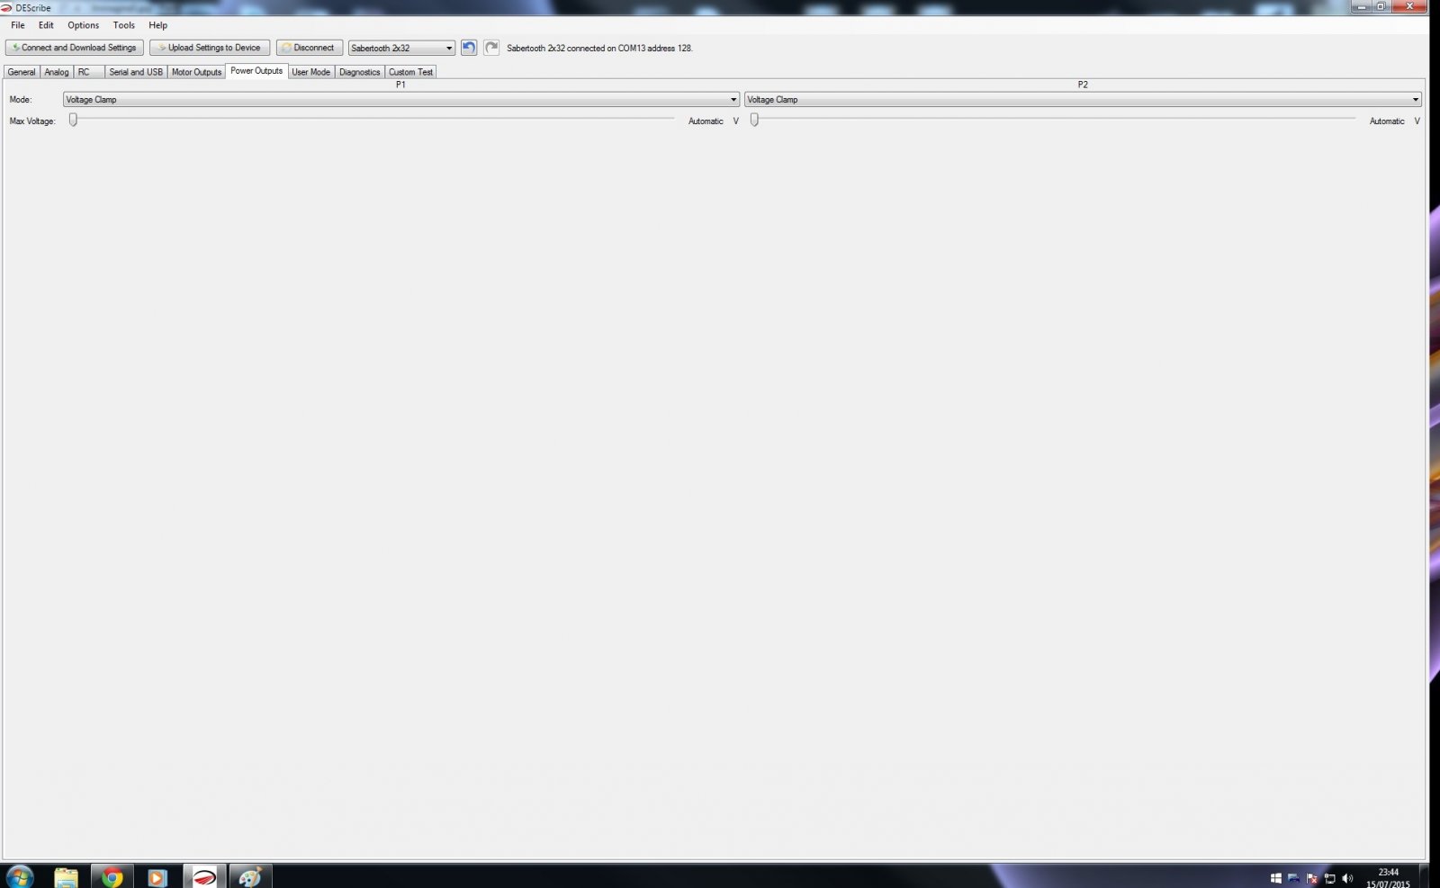Open the Tools menu
This screenshot has width=1440, height=888.
click(124, 25)
